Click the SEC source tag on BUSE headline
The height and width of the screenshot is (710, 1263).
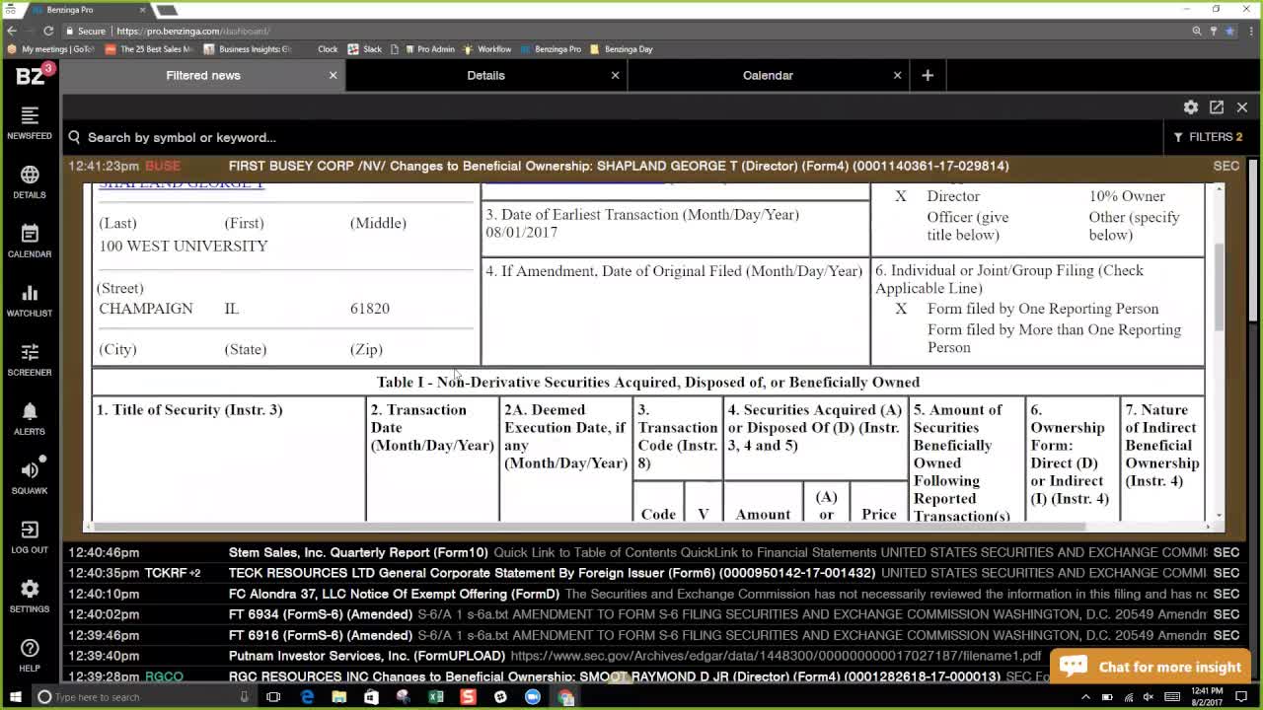[x=1226, y=166]
